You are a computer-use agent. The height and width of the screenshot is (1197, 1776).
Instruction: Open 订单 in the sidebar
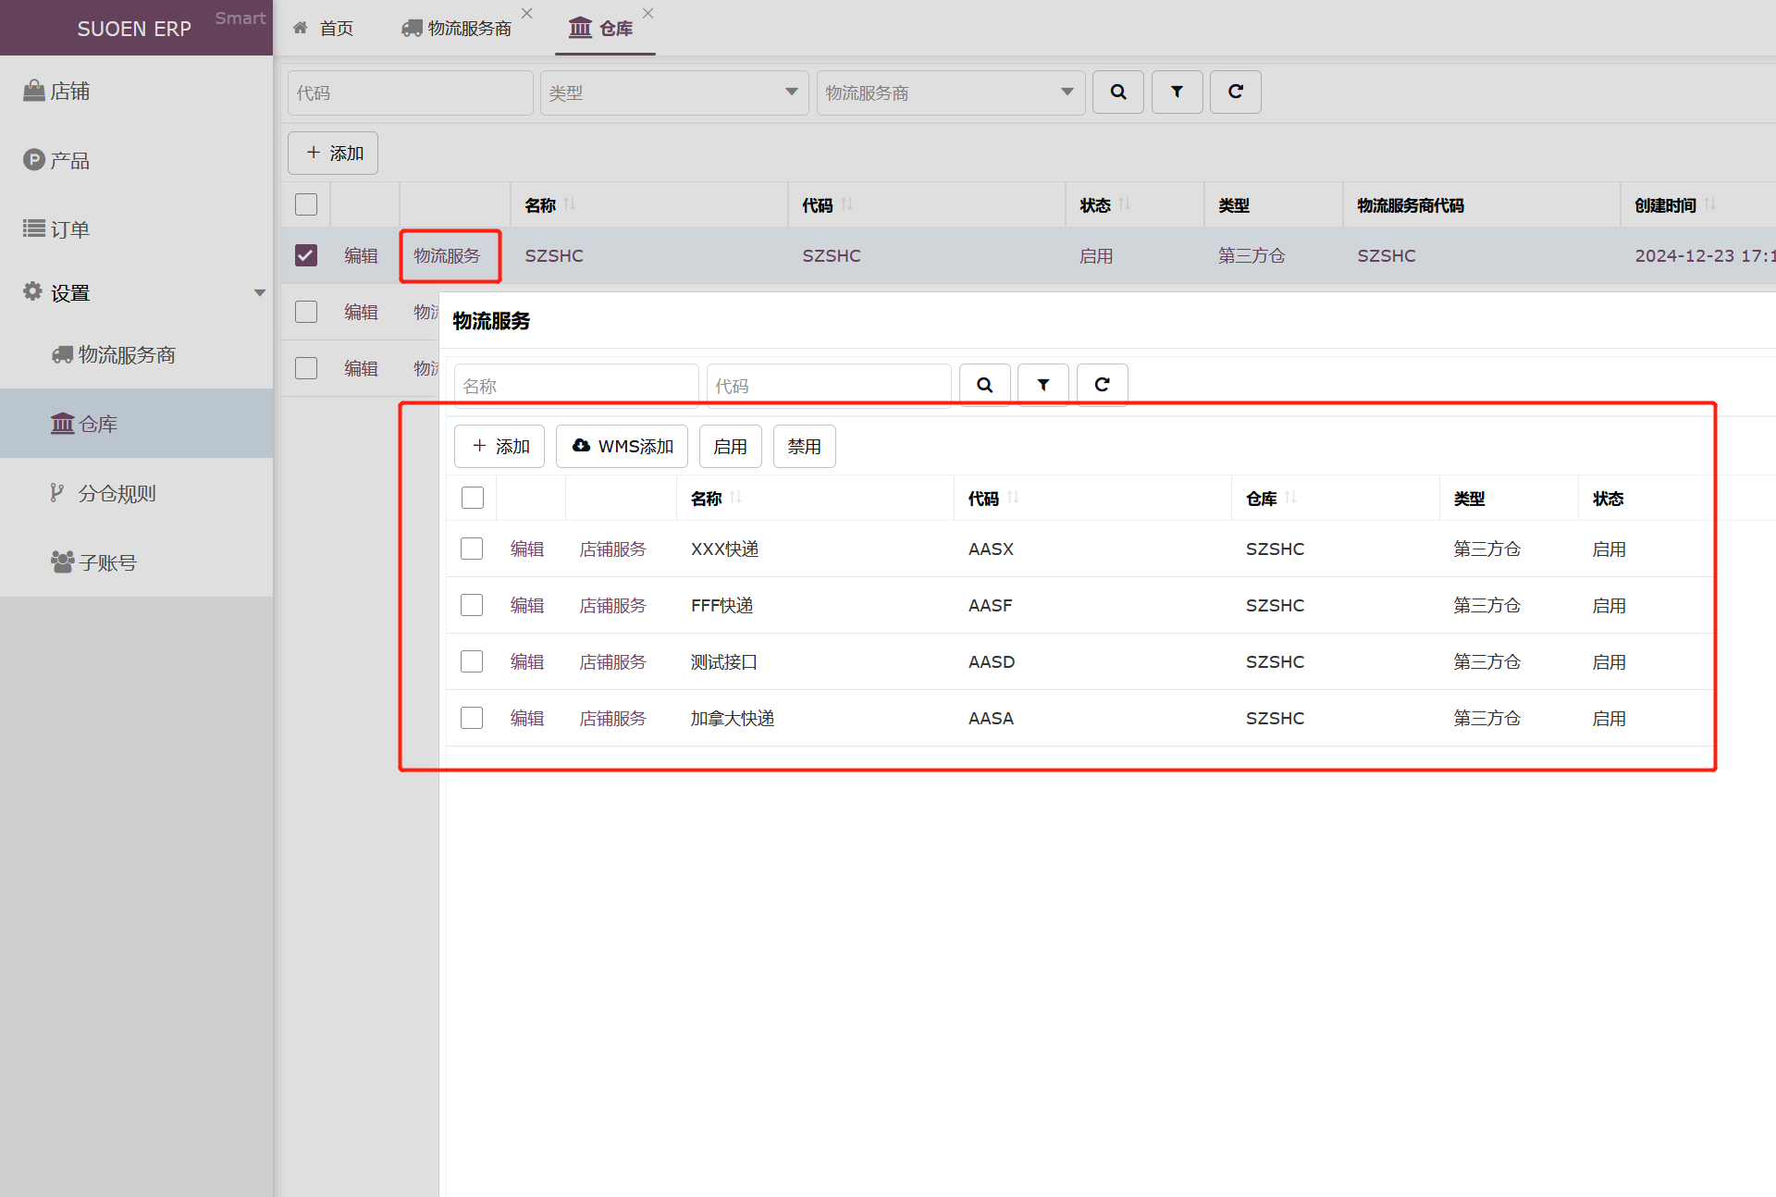136,229
